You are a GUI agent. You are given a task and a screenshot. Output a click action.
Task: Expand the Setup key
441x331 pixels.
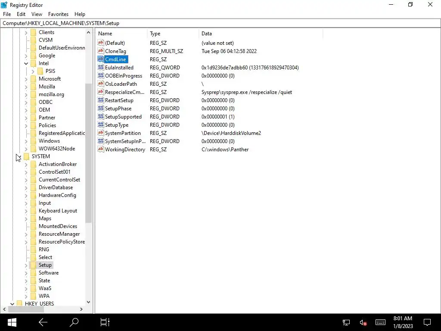click(x=26, y=265)
